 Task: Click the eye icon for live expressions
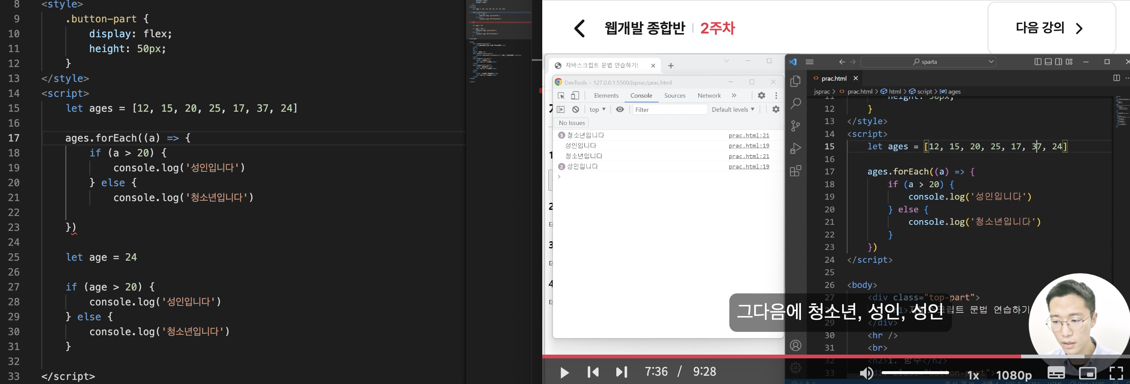[x=620, y=110]
